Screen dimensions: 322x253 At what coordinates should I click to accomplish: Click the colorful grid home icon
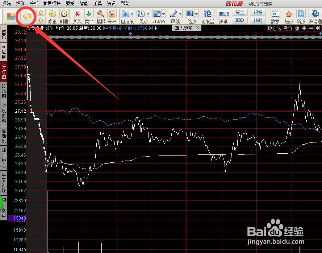coord(11,16)
